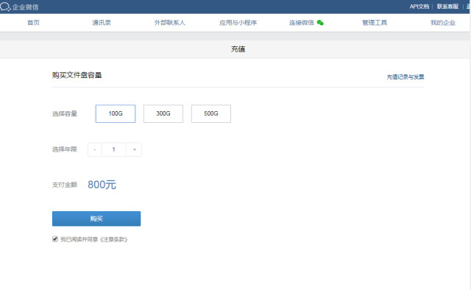
Task: Click the 选择容量 label
Action: coord(65,113)
